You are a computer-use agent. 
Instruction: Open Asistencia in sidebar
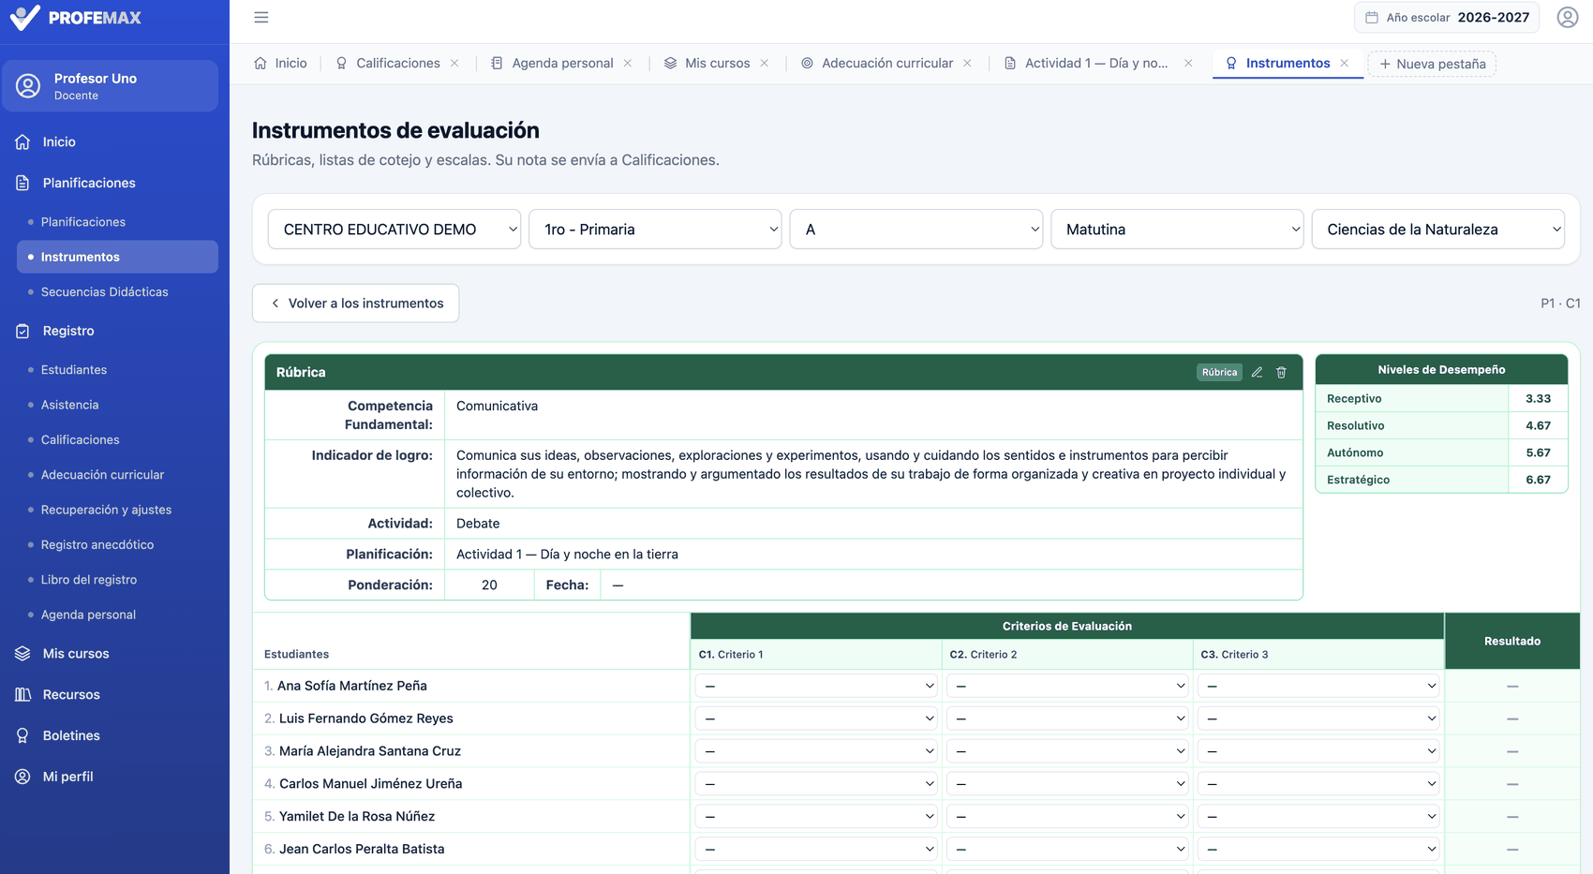pos(69,405)
